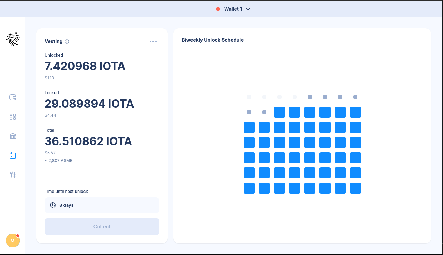Viewport: 443px width, 255px height.
Task: Click the $4.44 locked value
Action: (50, 115)
